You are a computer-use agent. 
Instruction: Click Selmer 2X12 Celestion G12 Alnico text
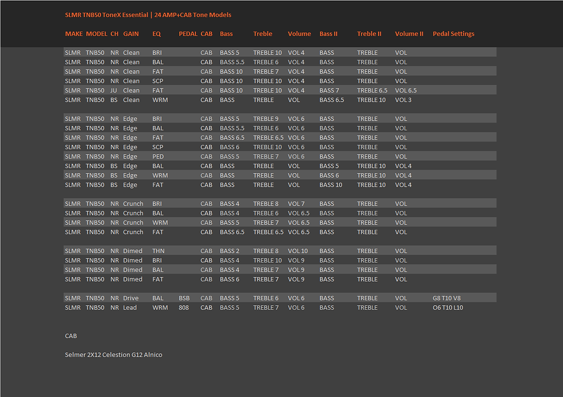click(x=114, y=354)
